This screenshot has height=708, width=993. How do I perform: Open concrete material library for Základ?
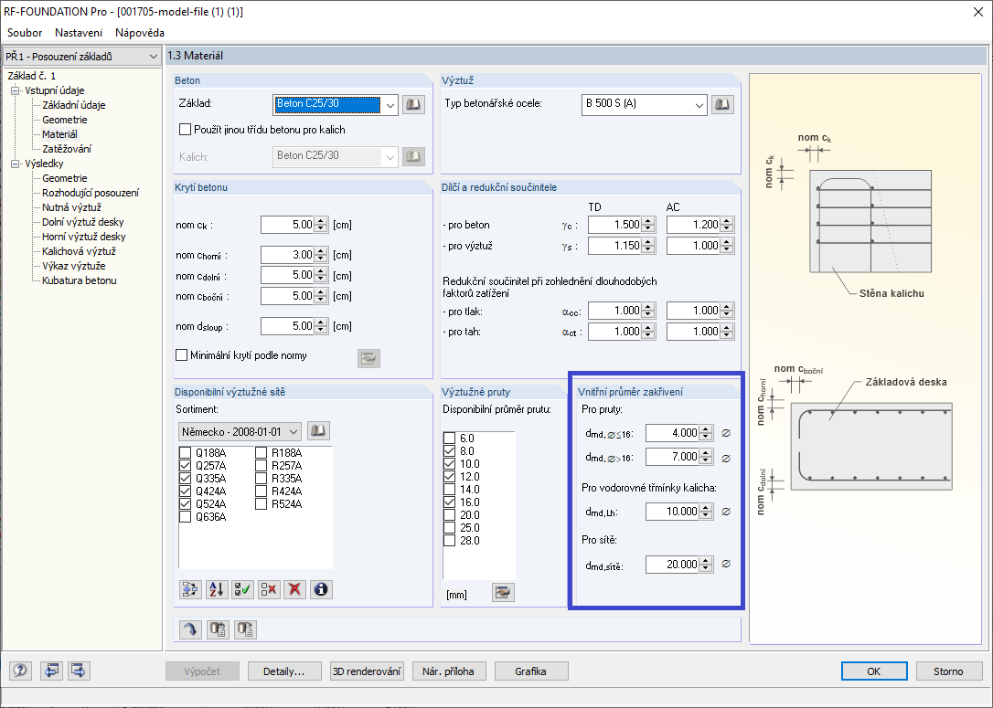point(413,104)
